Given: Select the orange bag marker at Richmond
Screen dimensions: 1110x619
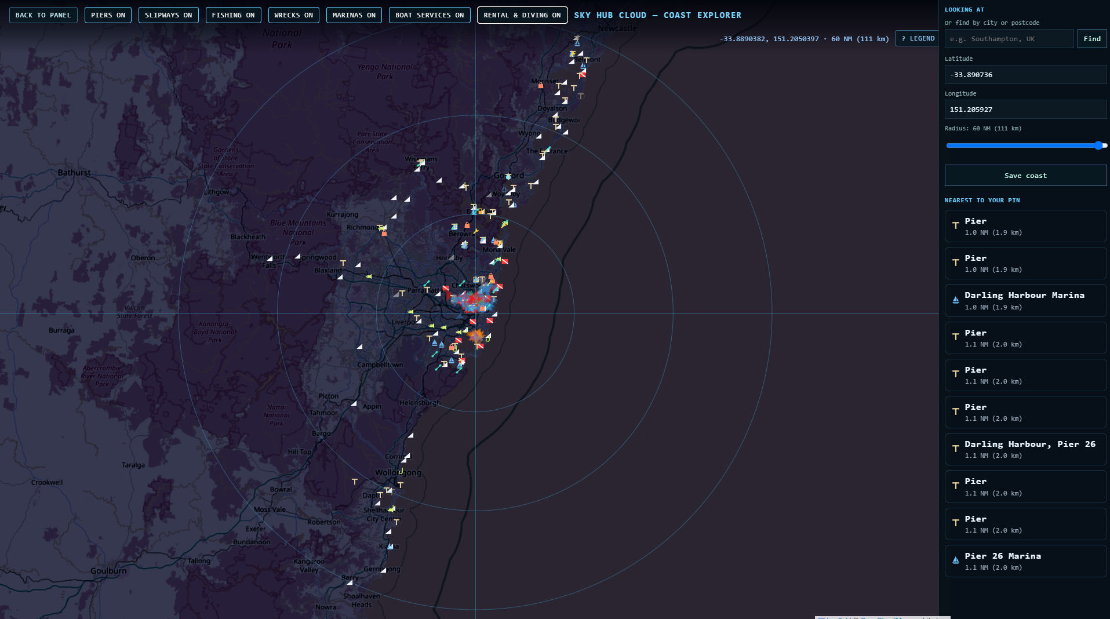Looking at the screenshot, I should click(x=384, y=233).
